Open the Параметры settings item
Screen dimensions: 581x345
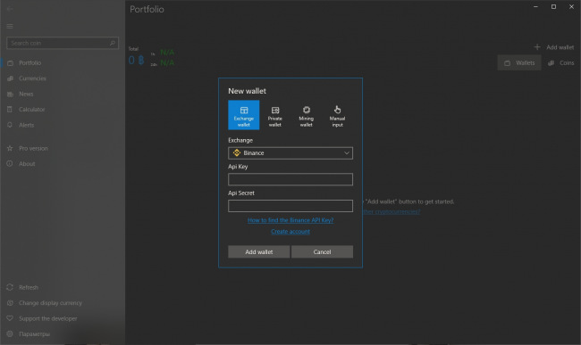[63, 334]
